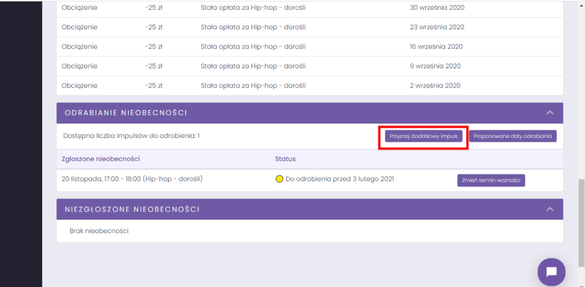
Task: Click the date 9 września 2020
Action: [x=435, y=66]
